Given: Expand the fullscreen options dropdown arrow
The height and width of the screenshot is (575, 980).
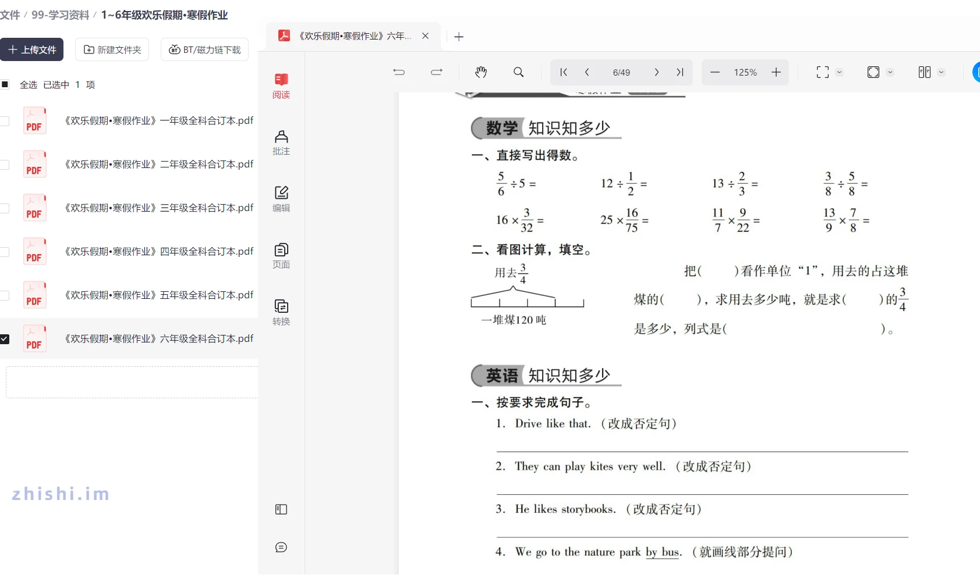Looking at the screenshot, I should pyautogui.click(x=839, y=72).
